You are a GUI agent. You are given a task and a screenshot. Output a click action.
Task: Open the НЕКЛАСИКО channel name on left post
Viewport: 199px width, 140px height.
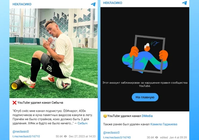pos(22,4)
